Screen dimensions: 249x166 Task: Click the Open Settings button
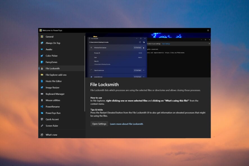[x=99, y=124]
